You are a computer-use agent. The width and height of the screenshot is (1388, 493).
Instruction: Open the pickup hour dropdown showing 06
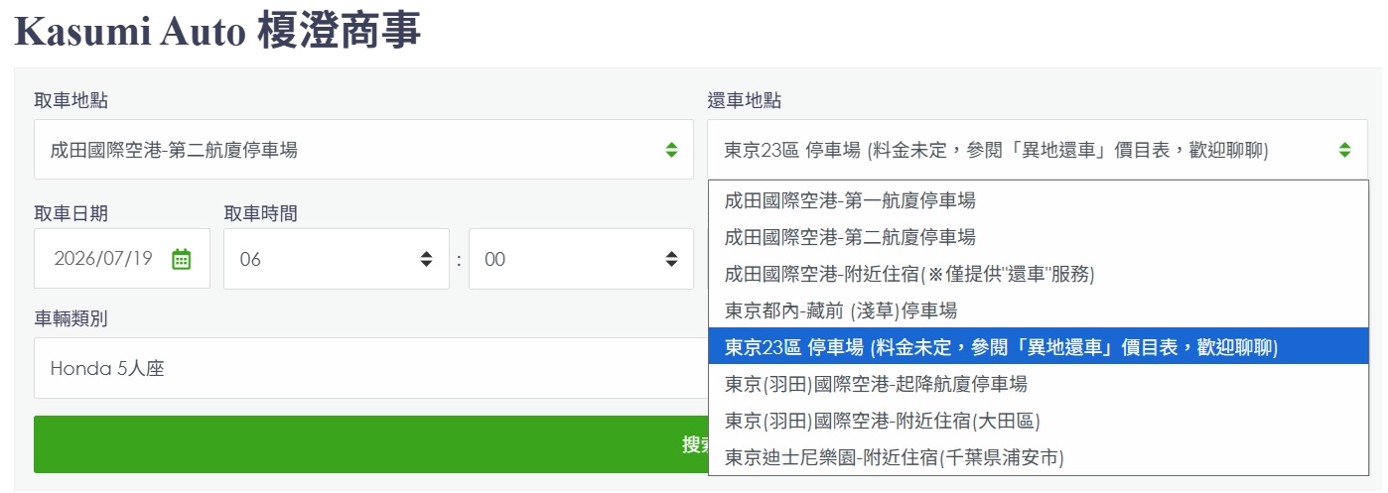tap(337, 259)
